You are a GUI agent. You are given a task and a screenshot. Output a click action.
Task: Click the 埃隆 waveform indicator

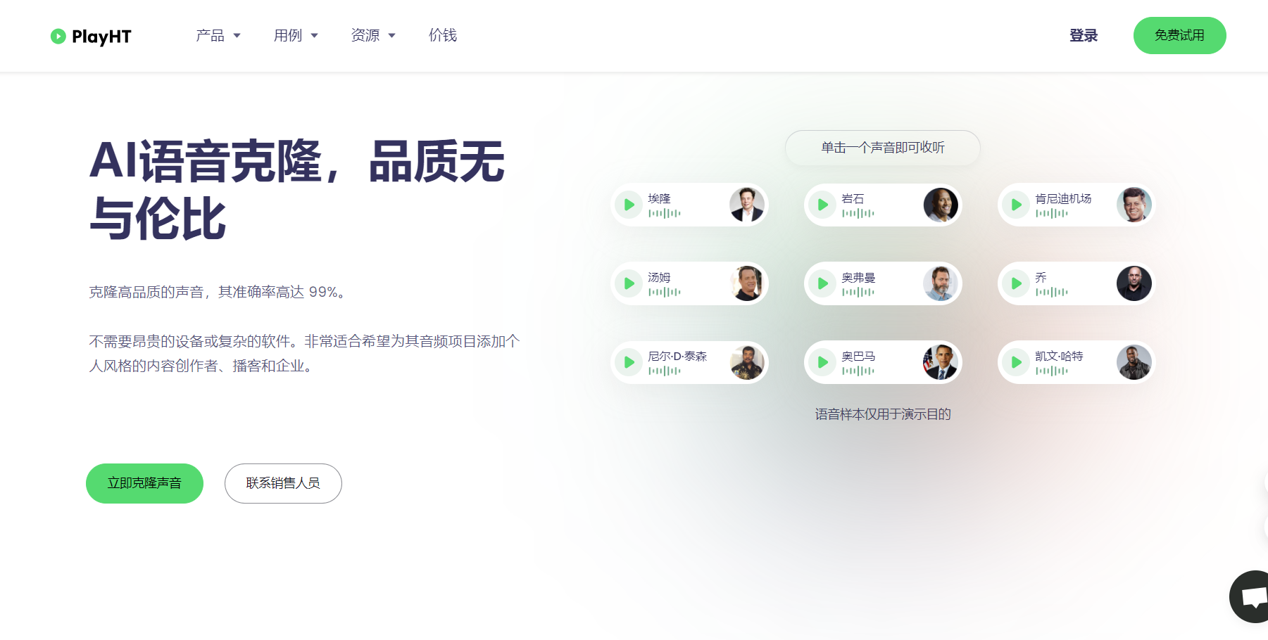pyautogui.click(x=665, y=213)
